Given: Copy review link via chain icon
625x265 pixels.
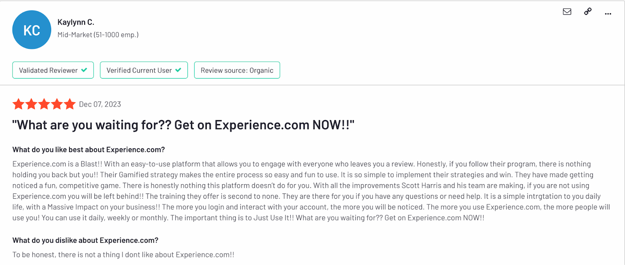Looking at the screenshot, I should [x=587, y=11].
